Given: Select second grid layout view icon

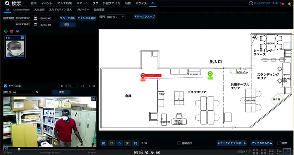Looking at the screenshot, I should [x=263, y=152].
